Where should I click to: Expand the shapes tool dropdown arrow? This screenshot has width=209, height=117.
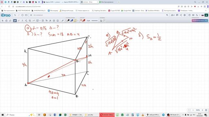coord(40,21)
